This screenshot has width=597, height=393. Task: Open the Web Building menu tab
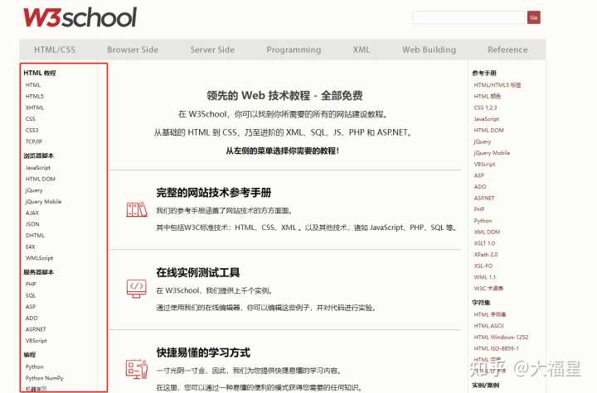click(430, 50)
